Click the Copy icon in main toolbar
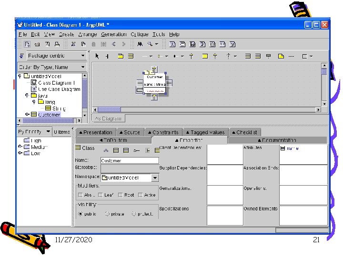343x257 pixels. 83,44
